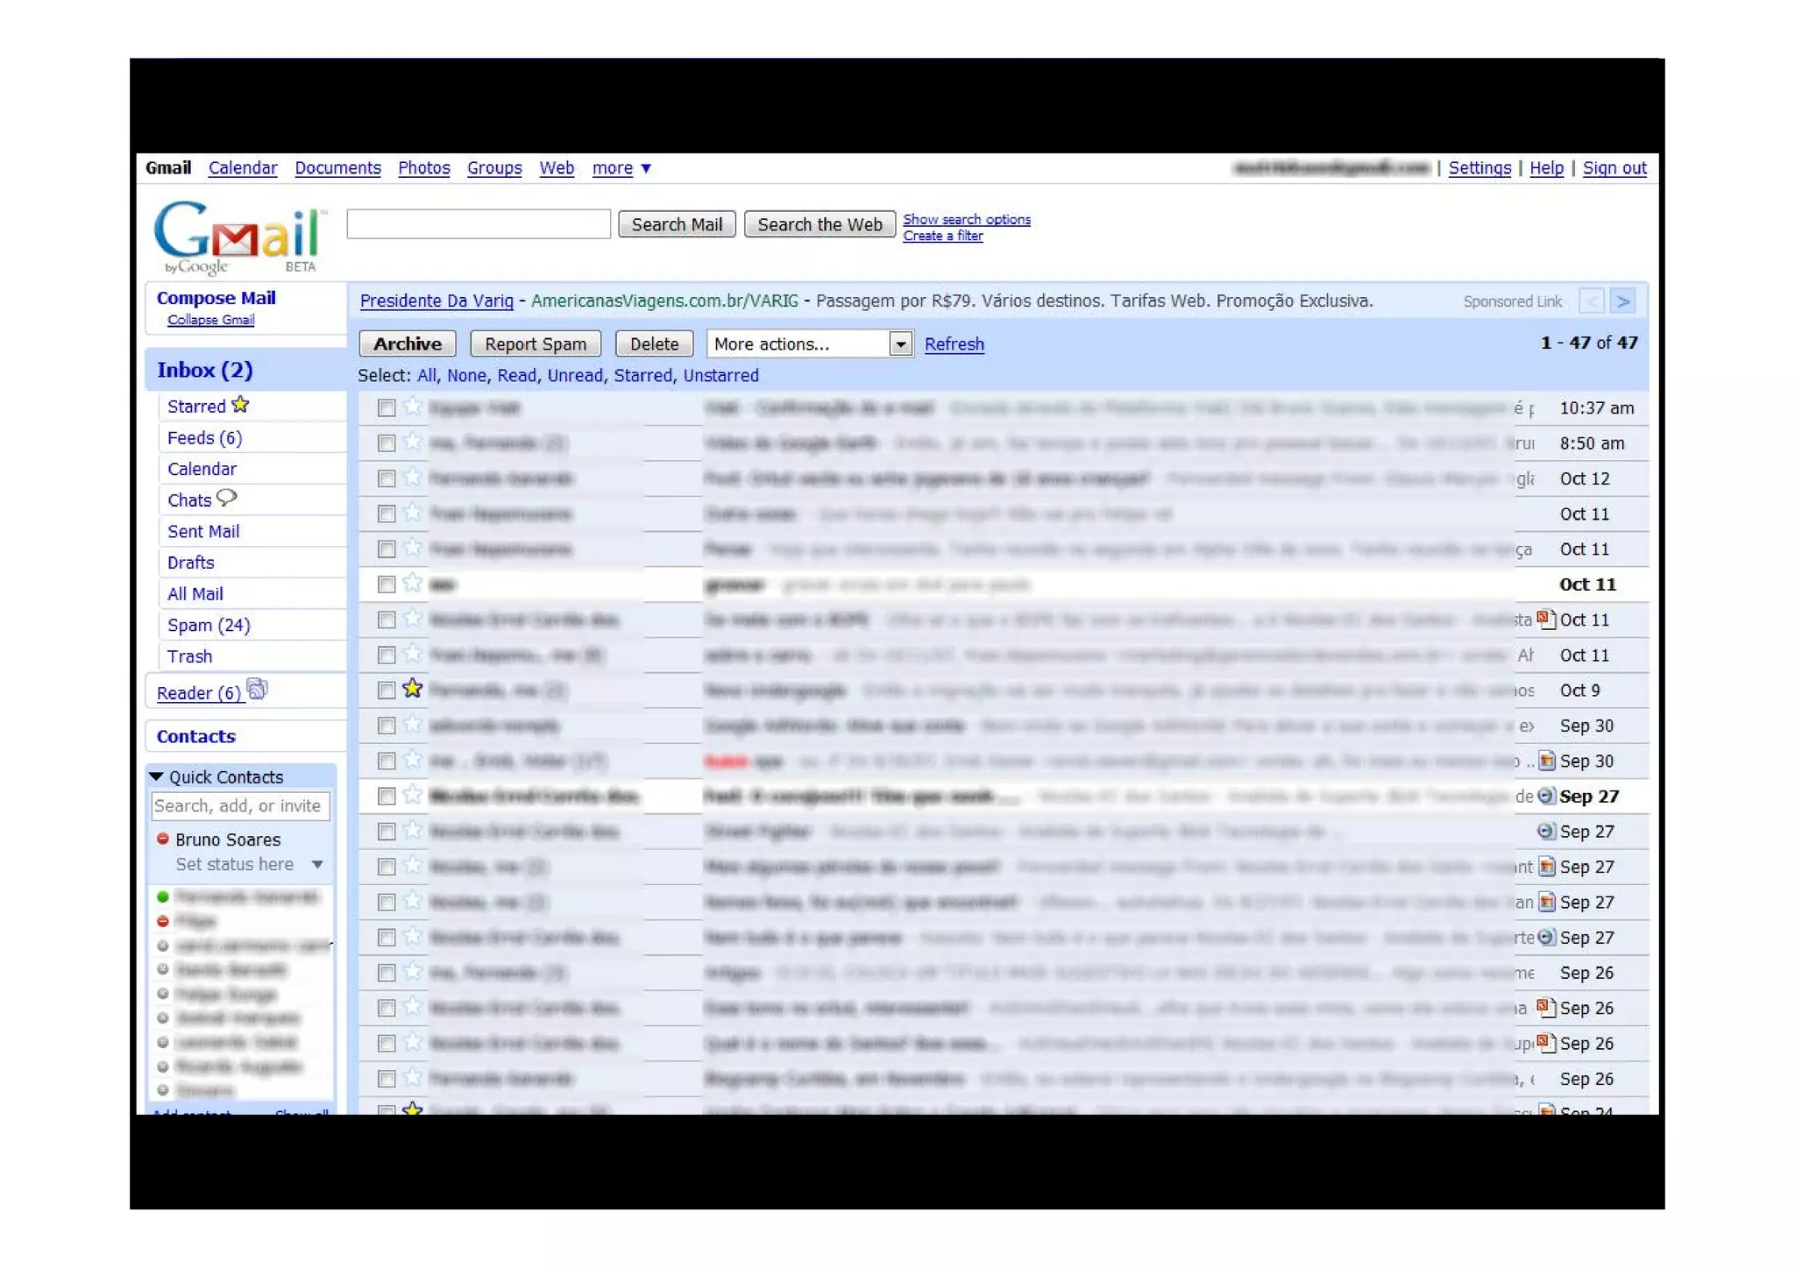The image size is (1795, 1268).
Task: Star the 10:37 am email
Action: (413, 407)
